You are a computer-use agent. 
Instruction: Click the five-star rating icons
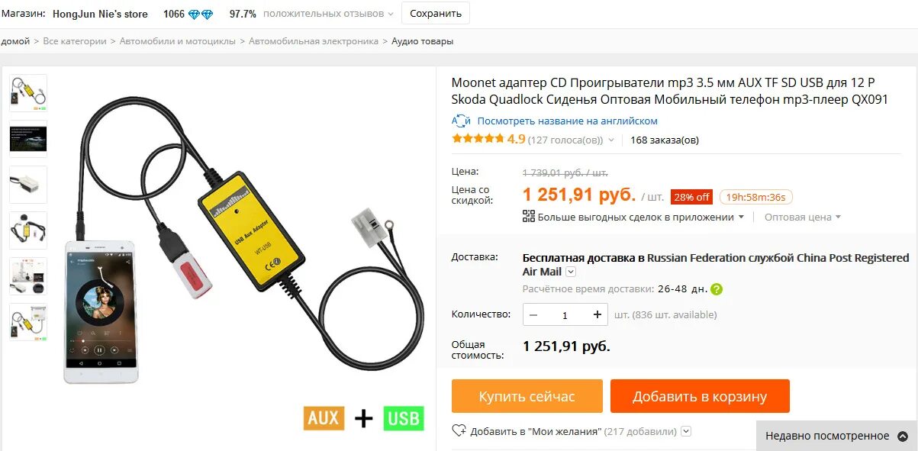pos(478,139)
